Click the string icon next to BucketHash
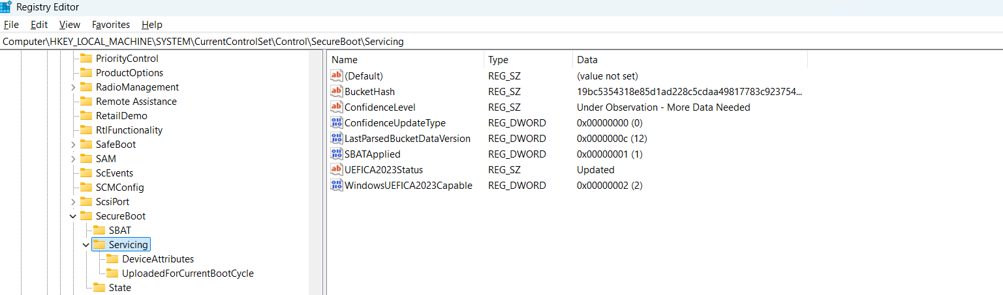The height and width of the screenshot is (295, 1003). [337, 92]
